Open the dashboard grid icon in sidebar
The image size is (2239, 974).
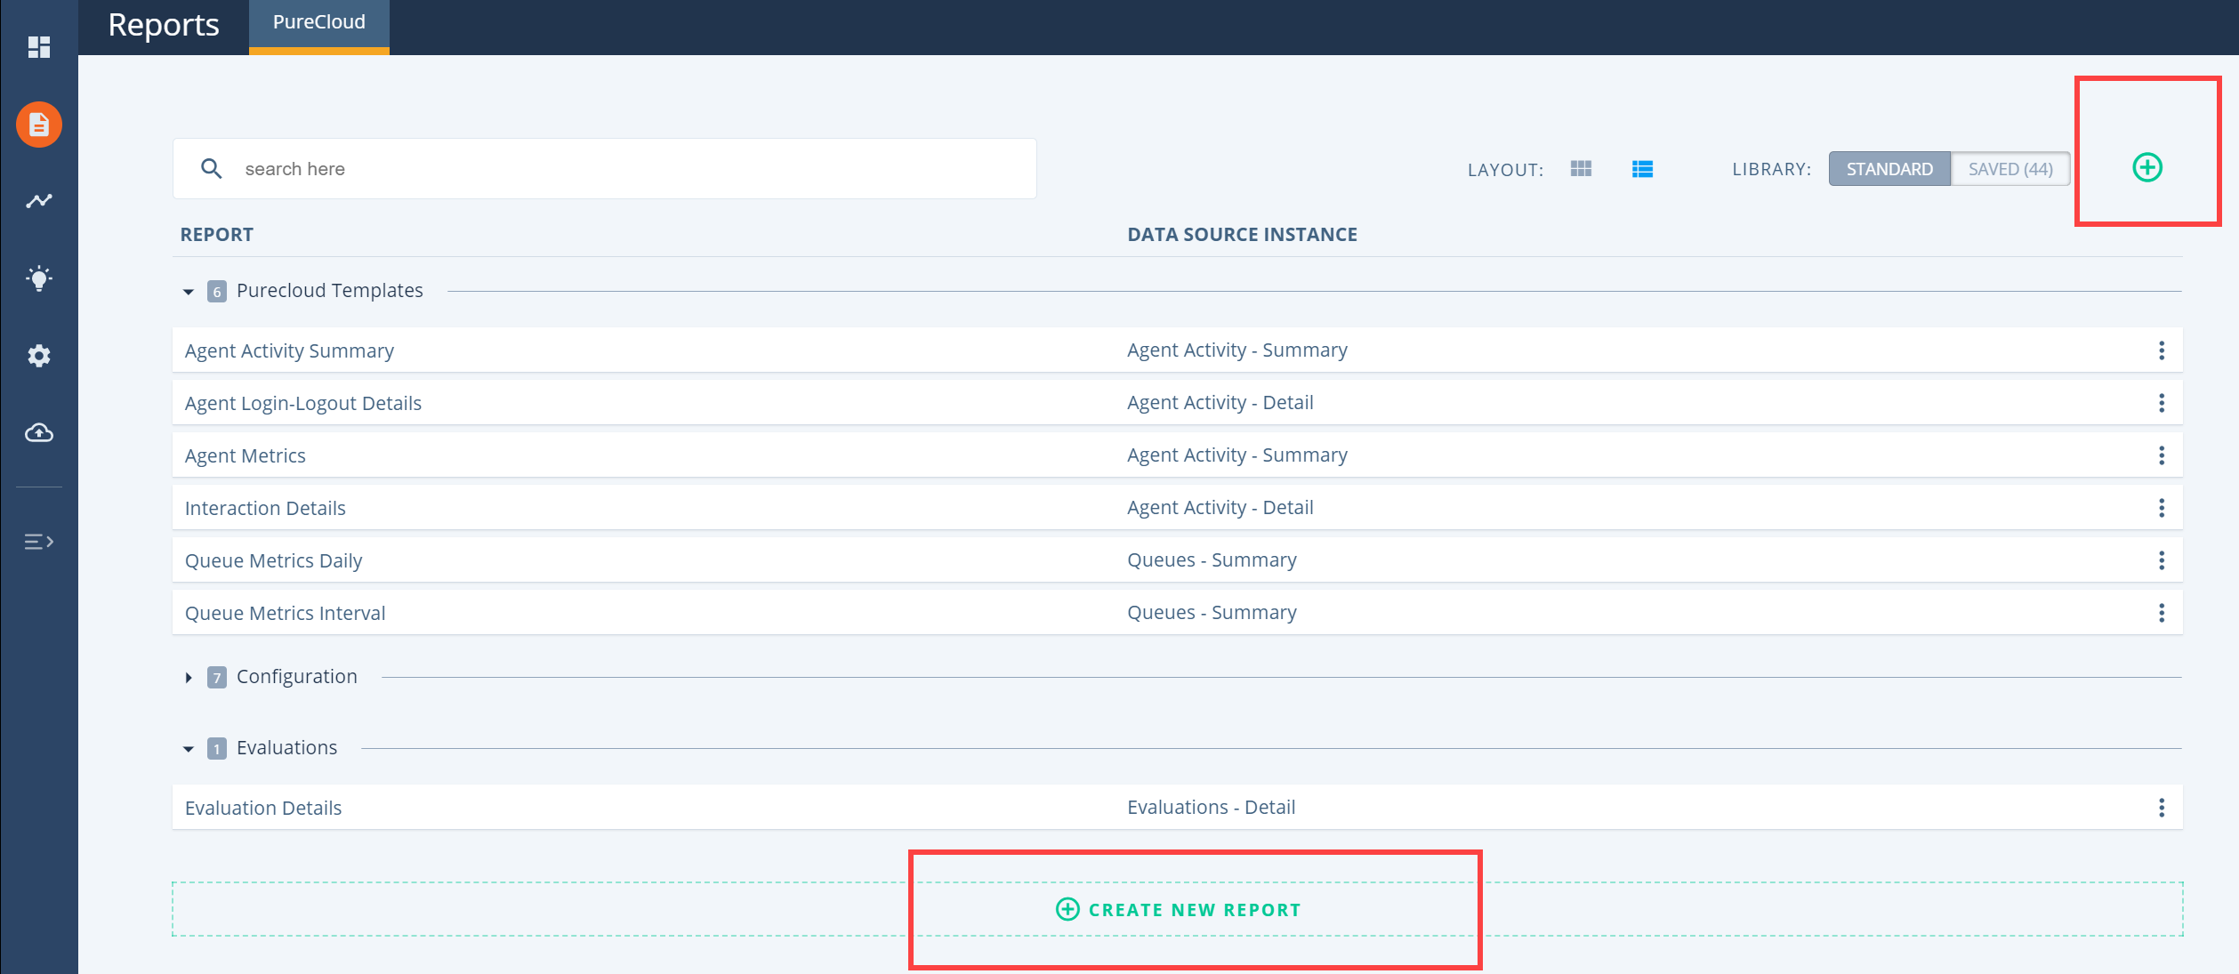pos(39,47)
